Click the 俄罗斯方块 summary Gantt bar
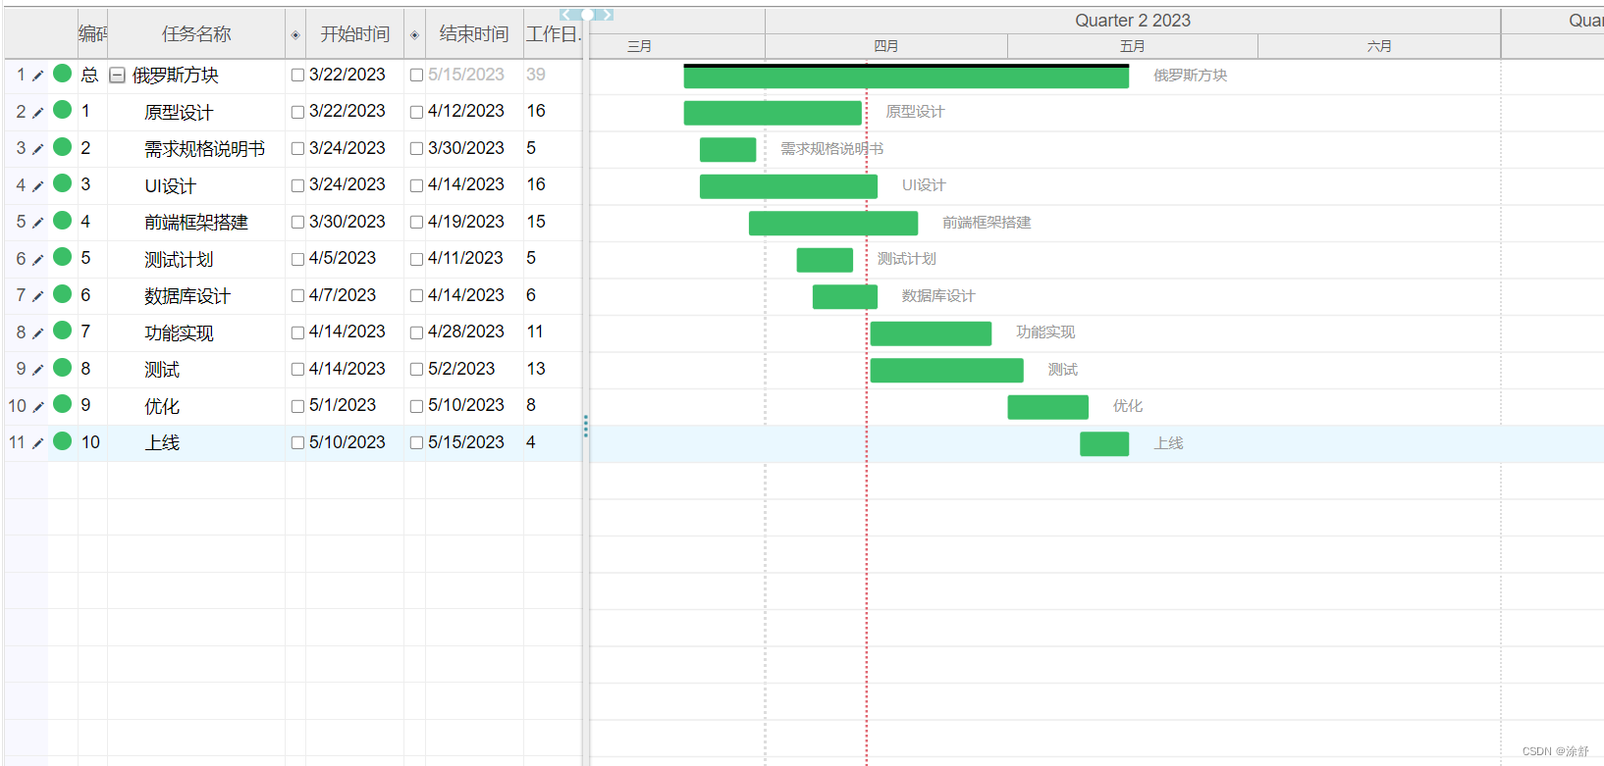The image size is (1604, 766). 906,77
